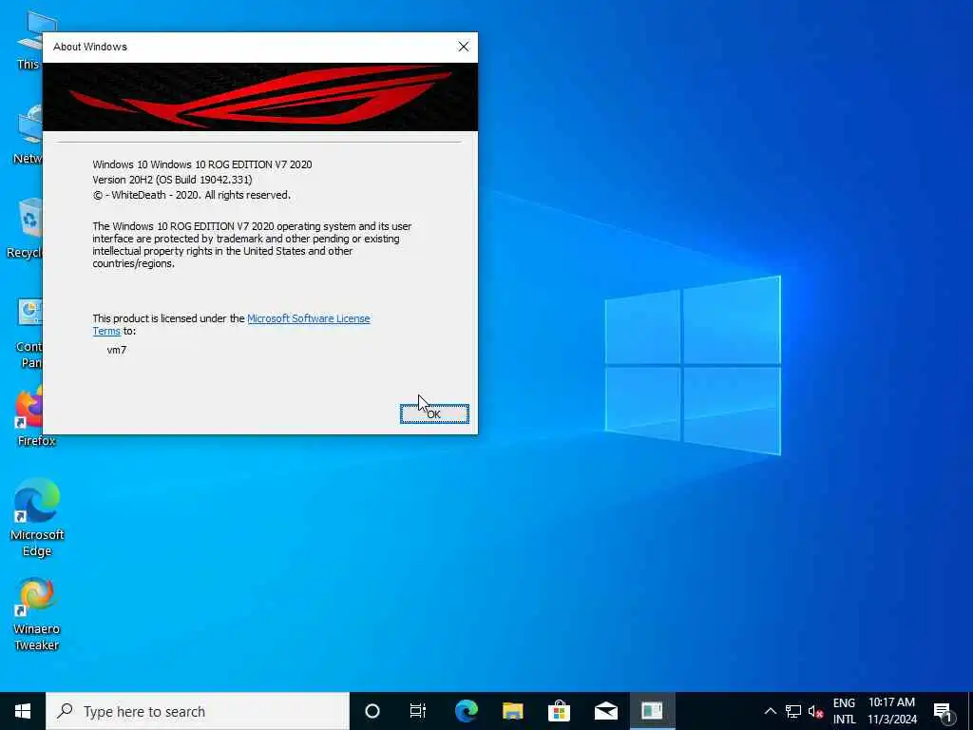The width and height of the screenshot is (973, 730).
Task: Click the Type here to search box
Action: (x=198, y=711)
